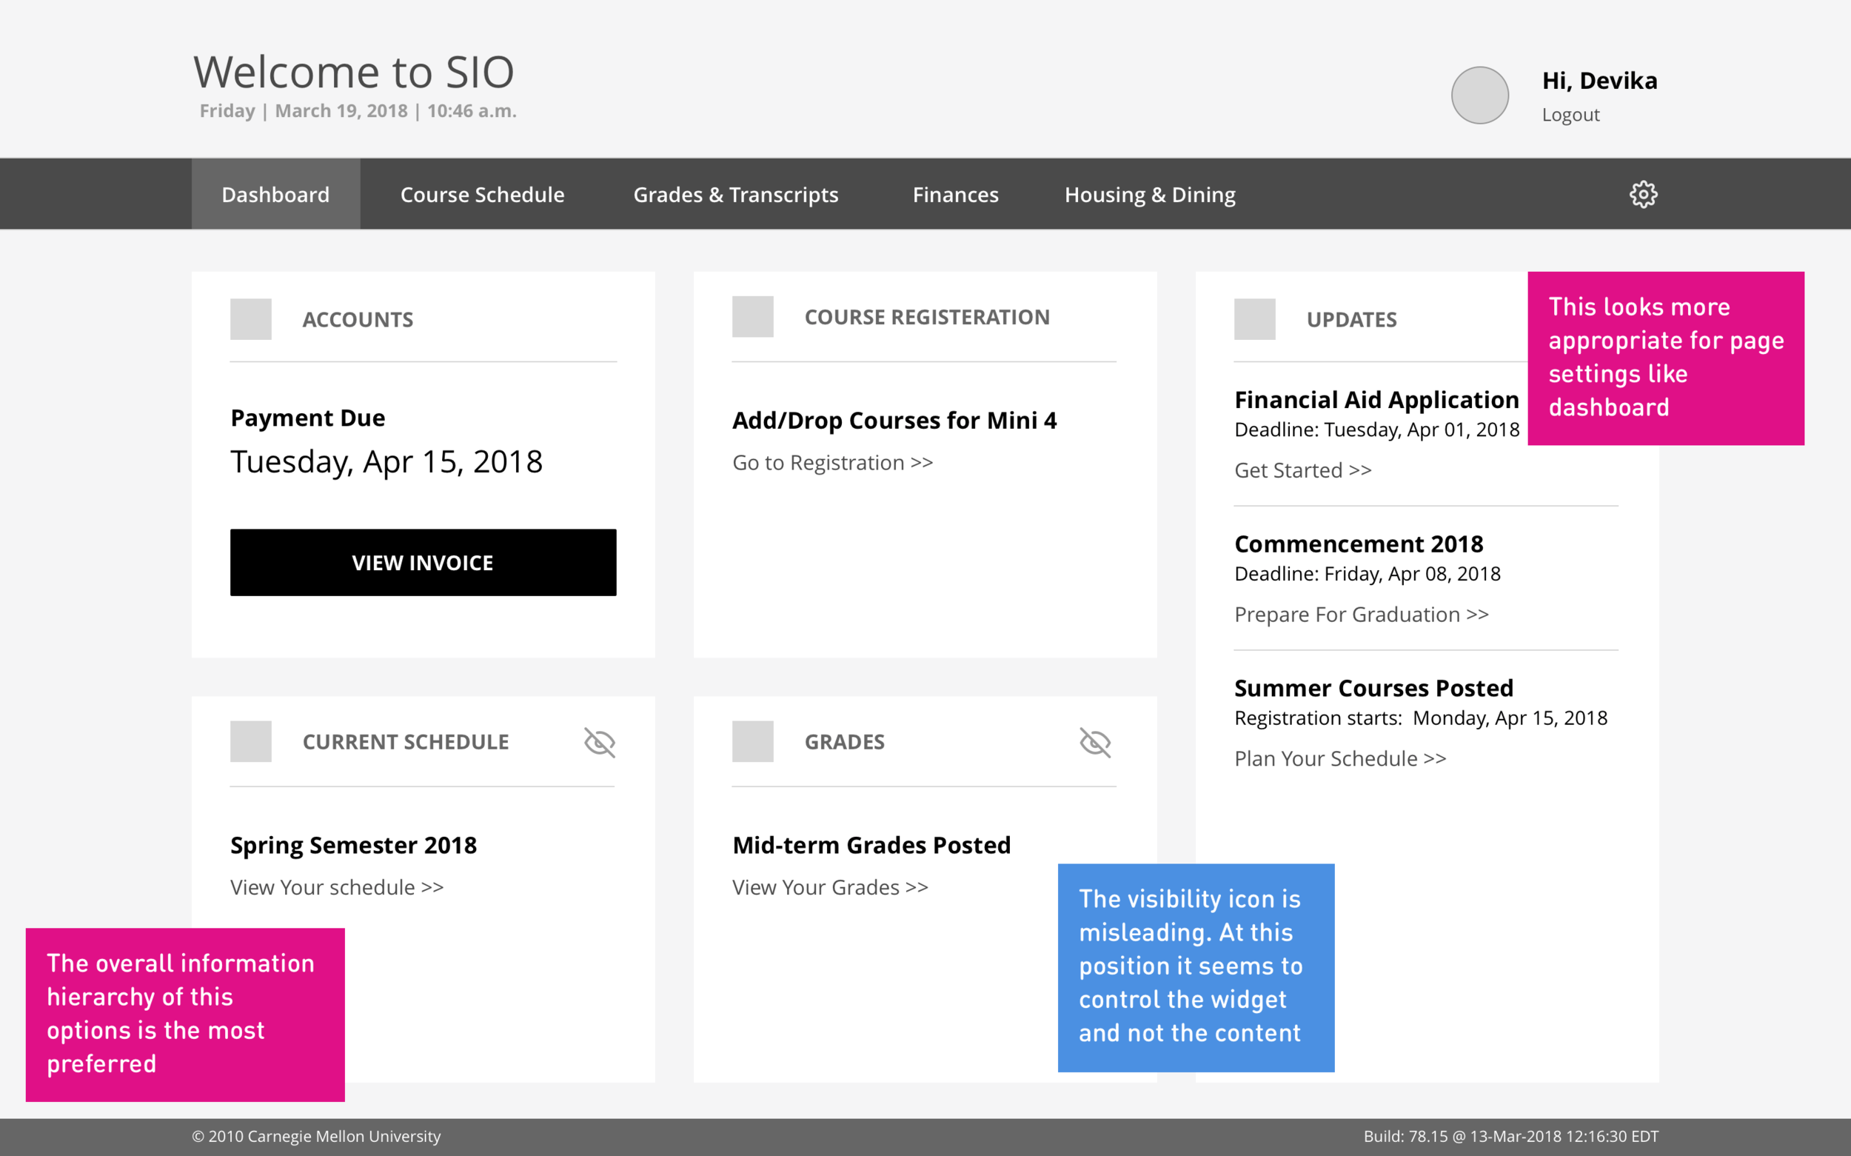Open the settings gear icon in navbar
Viewport: 1851px width, 1156px height.
pos(1643,194)
